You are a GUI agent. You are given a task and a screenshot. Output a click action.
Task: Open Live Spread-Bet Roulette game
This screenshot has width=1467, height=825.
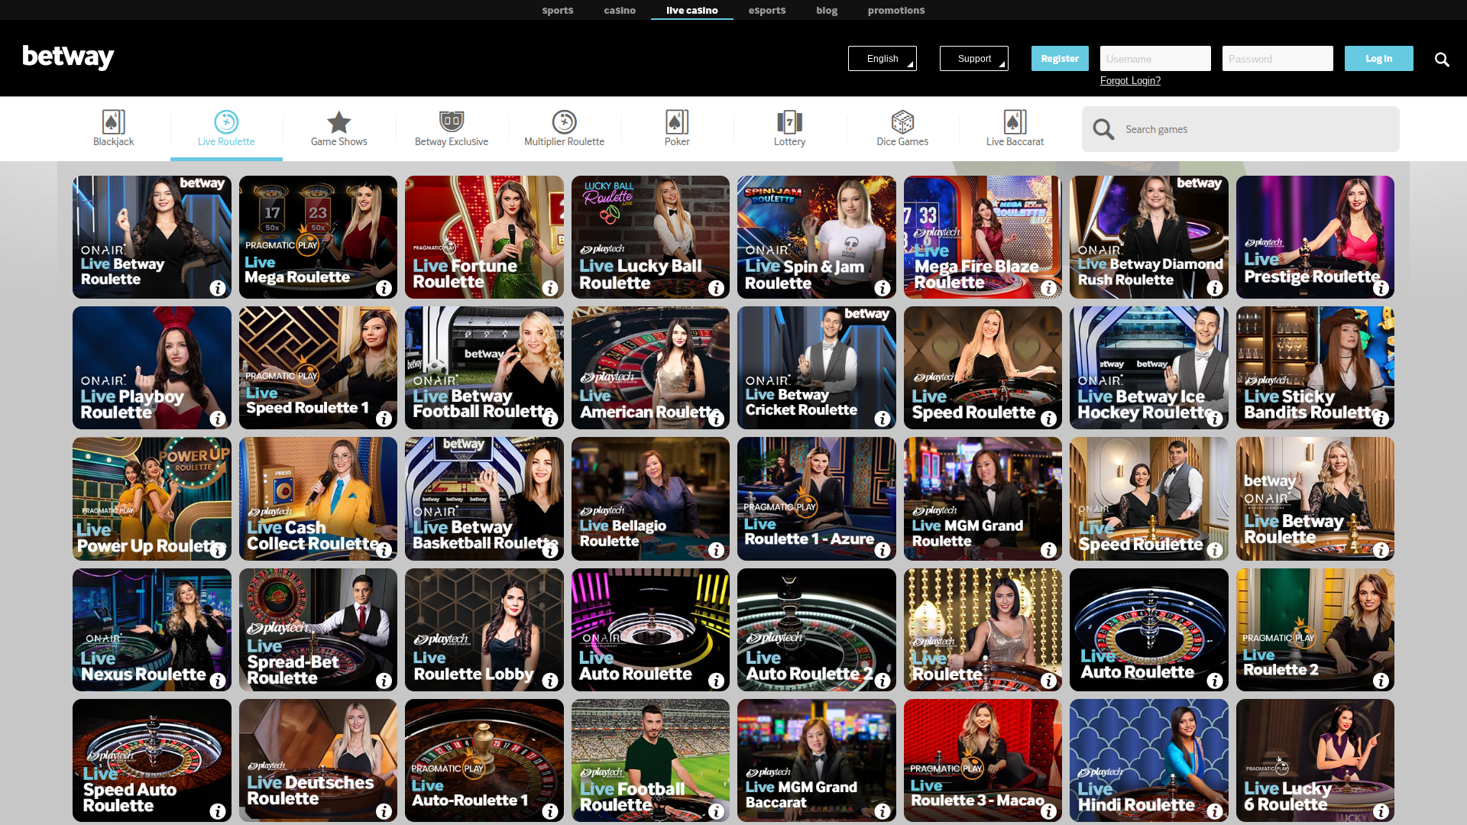(x=318, y=629)
